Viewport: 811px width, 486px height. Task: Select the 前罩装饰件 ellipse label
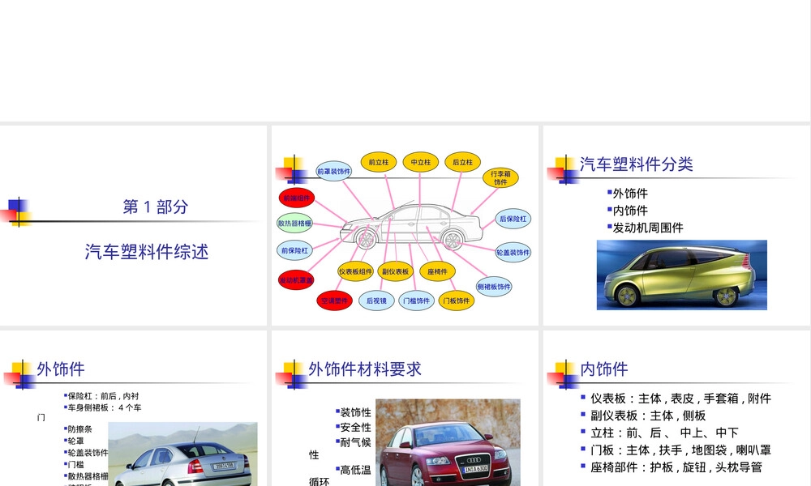[333, 171]
